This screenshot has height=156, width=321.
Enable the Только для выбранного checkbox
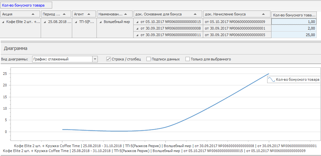(x=188, y=59)
